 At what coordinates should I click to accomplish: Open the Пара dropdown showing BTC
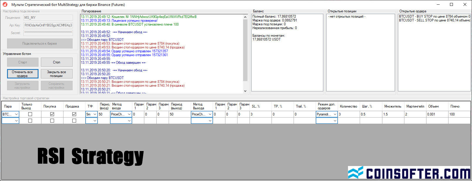pyautogui.click(x=10, y=114)
